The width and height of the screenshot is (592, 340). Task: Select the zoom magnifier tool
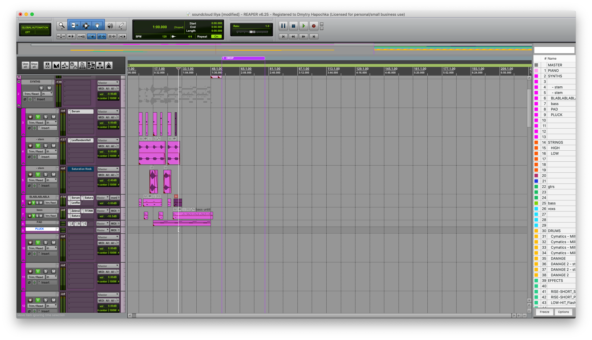(x=61, y=26)
